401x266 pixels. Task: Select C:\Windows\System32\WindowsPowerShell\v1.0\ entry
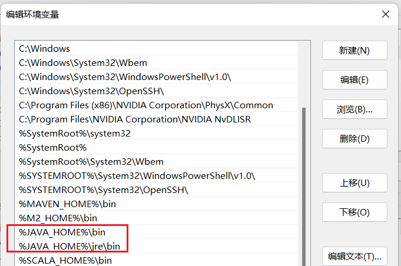click(156, 77)
